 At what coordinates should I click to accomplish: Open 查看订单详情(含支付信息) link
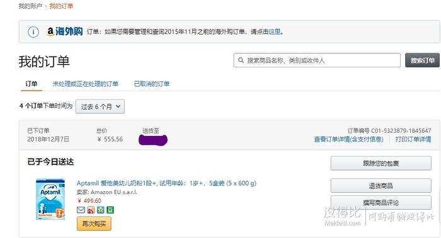[349, 139]
